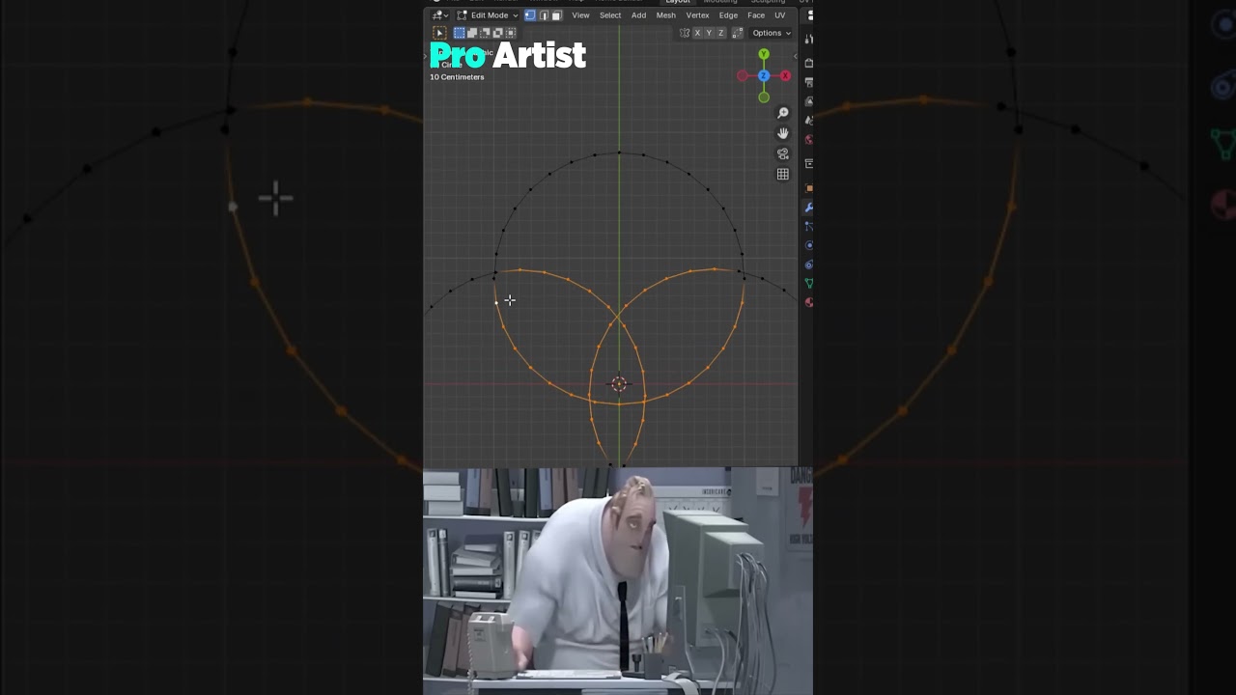Open the Modifiers wrench properties tab

click(808, 207)
